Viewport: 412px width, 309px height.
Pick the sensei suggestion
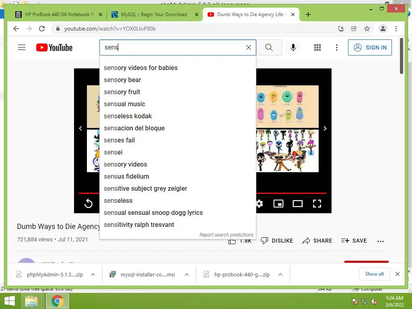178,152
